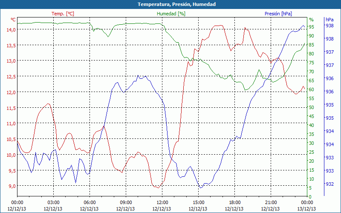Image resolution: width=341 pixels, height=213 pixels.
Task: Click the chart title "Temperatura, Presión, Humedad"
Action: click(176, 4)
